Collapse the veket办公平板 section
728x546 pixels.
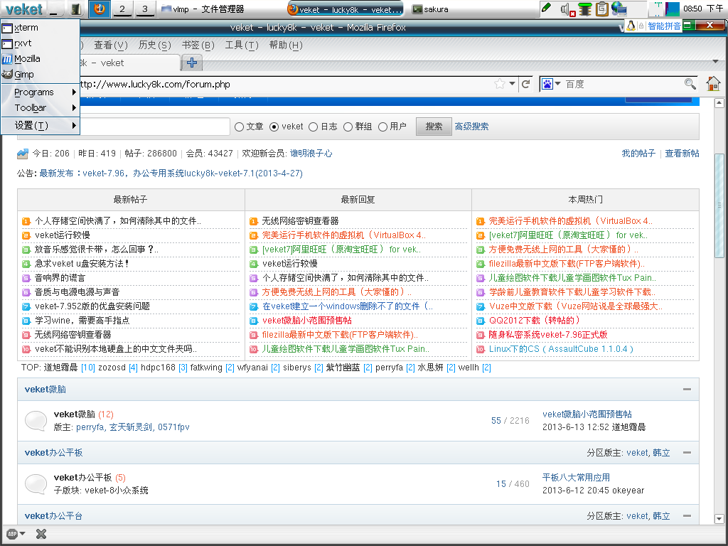(x=687, y=452)
